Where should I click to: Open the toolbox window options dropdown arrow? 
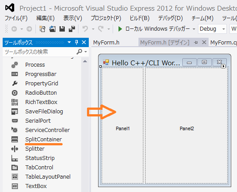click(69, 42)
